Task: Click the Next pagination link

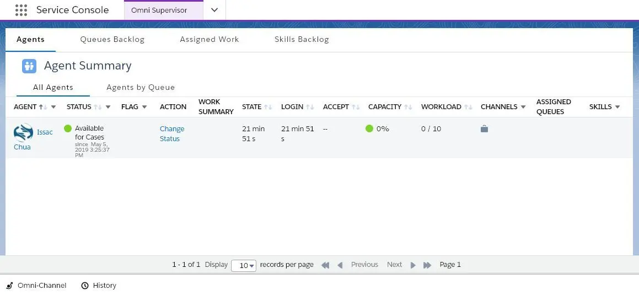Action: pos(395,265)
